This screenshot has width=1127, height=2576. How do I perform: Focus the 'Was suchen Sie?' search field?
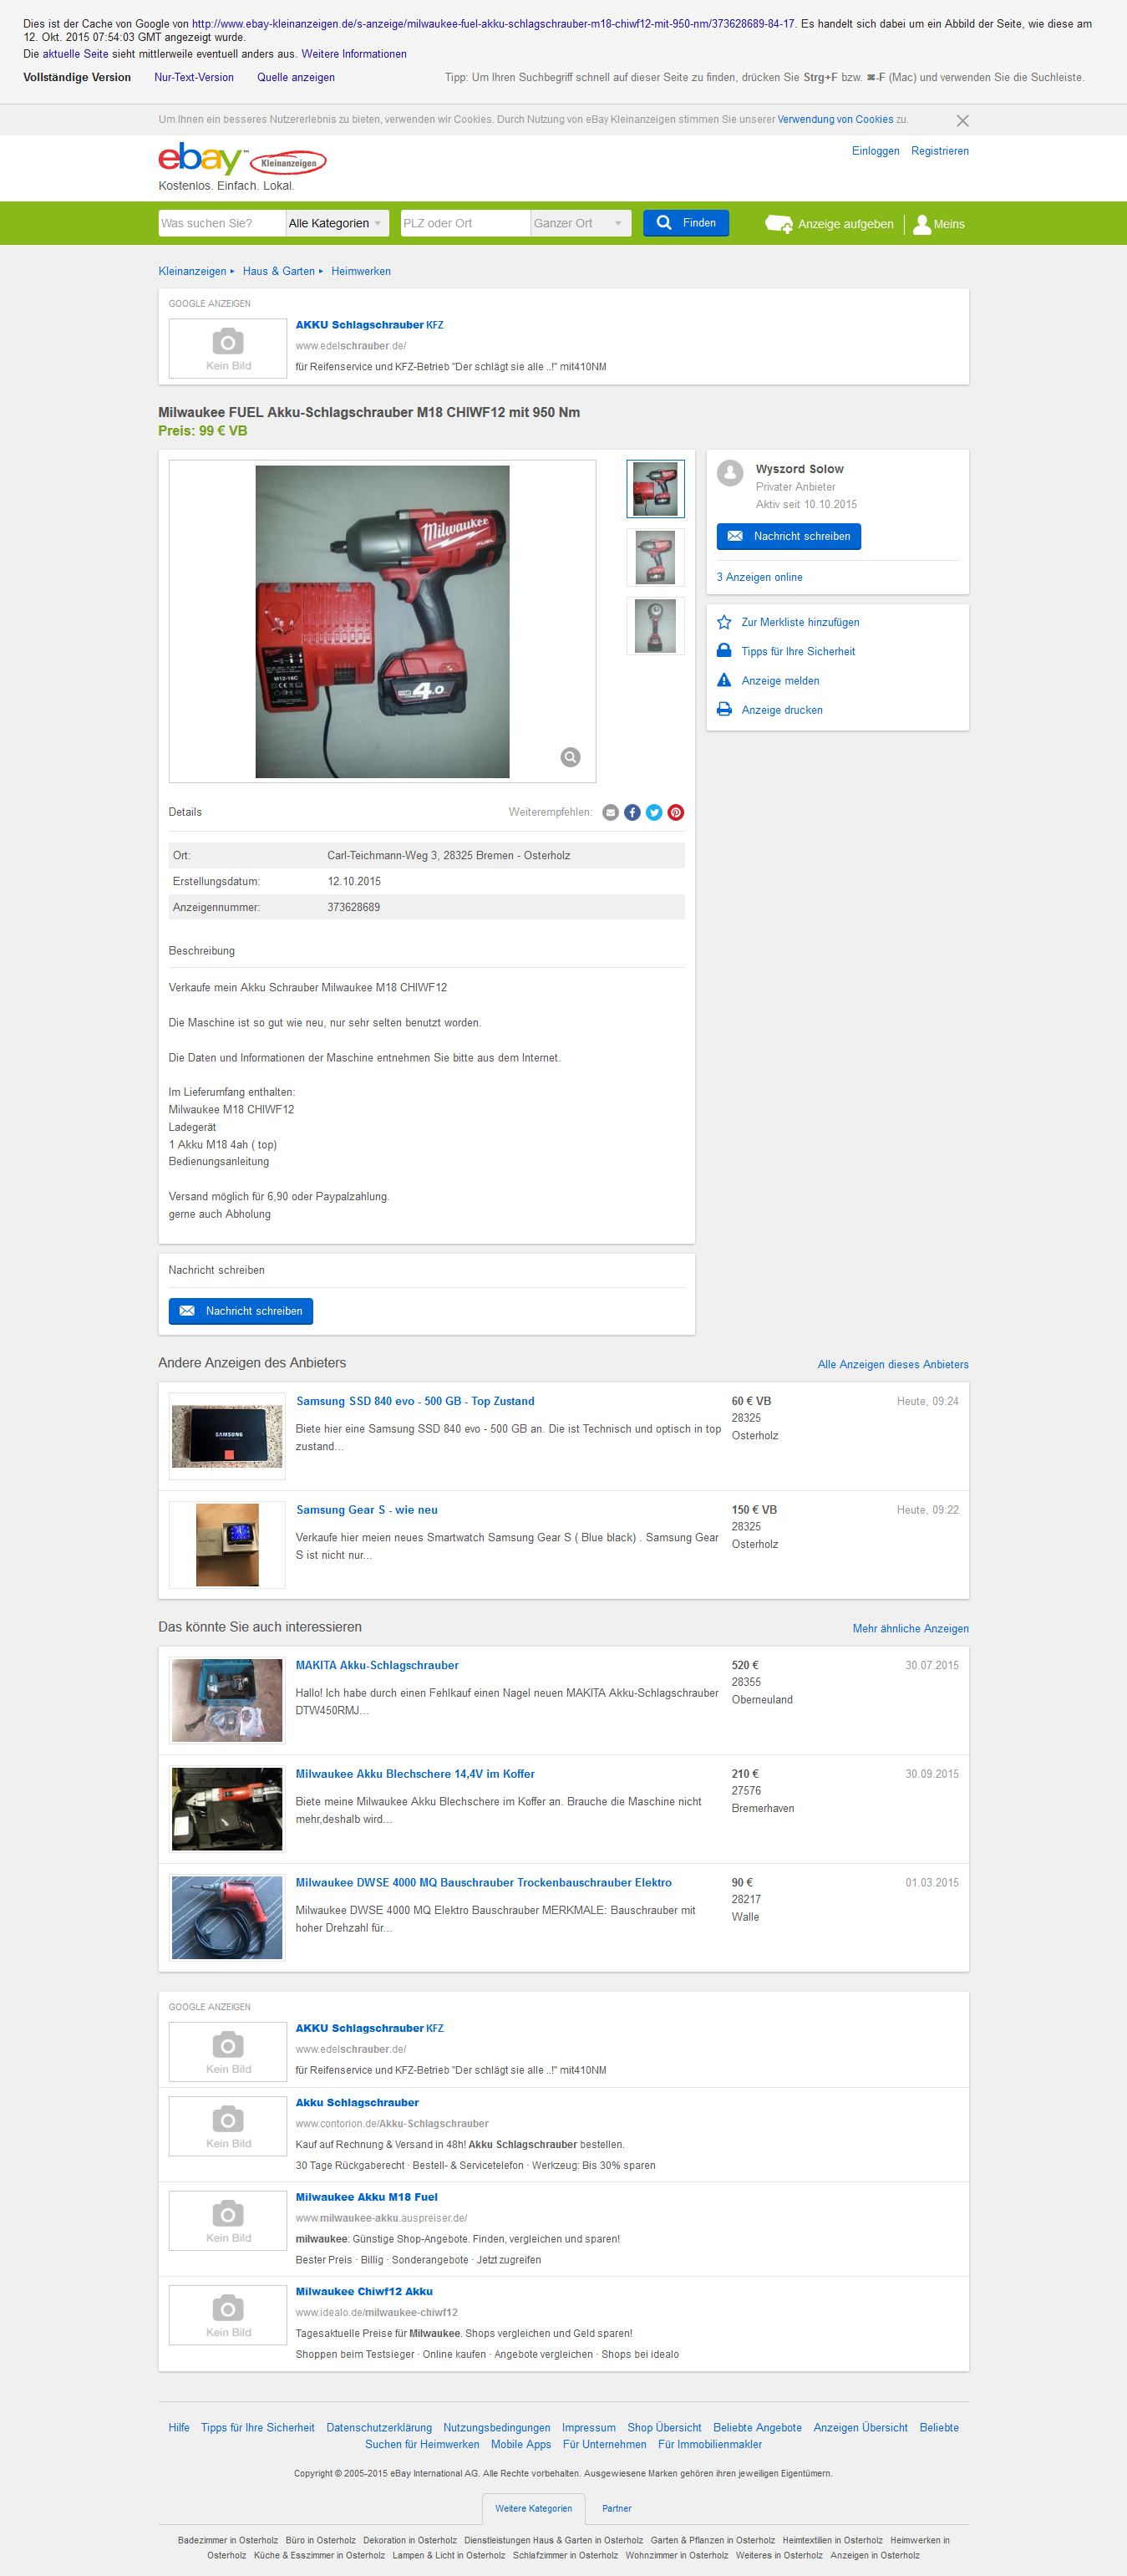221,223
